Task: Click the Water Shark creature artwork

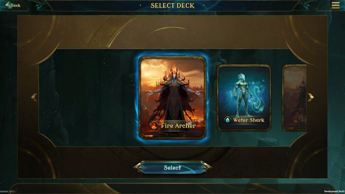Action: (x=245, y=94)
